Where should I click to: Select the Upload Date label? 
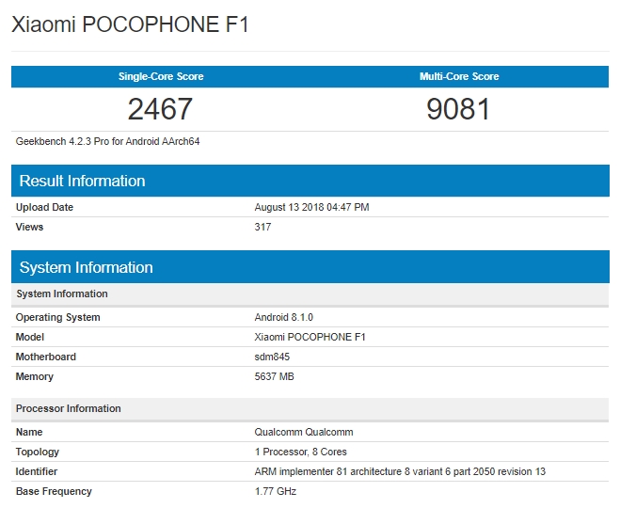tap(44, 207)
